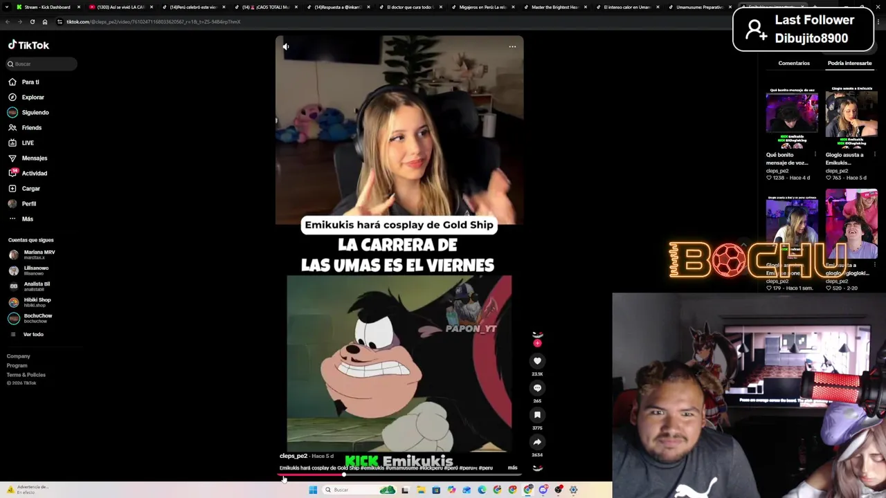Open the Settings gear in taskbar
Image resolution: width=886 pixels, height=498 pixels.
pyautogui.click(x=573, y=490)
